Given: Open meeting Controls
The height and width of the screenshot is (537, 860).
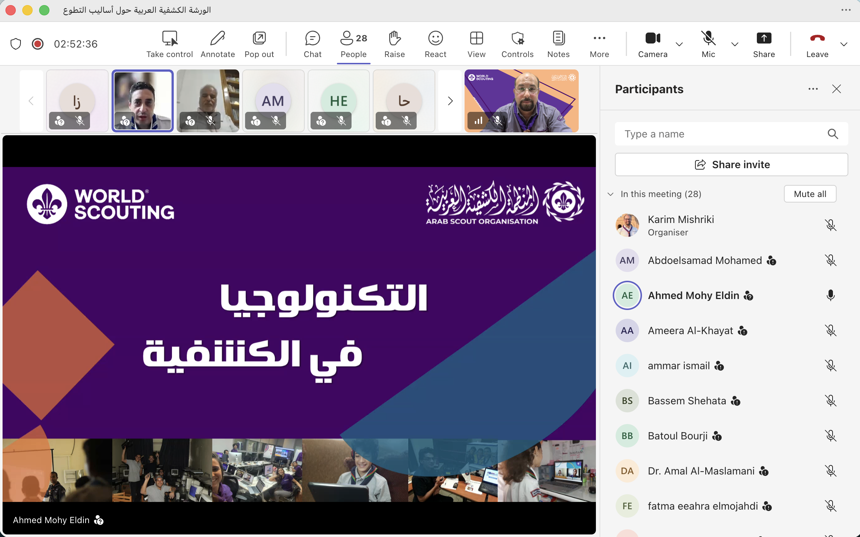Looking at the screenshot, I should point(517,44).
